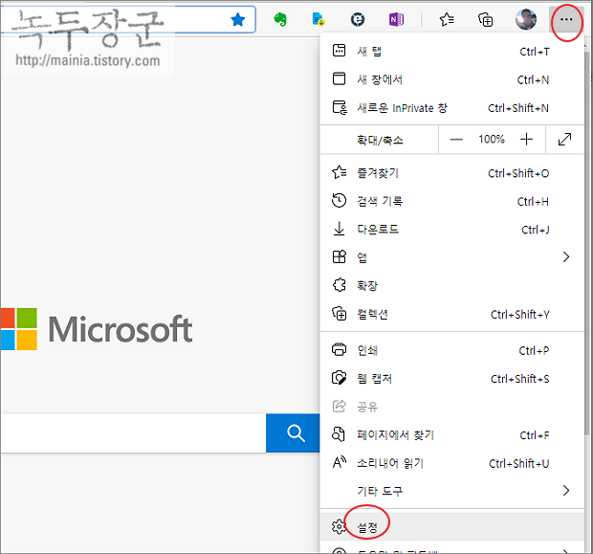This screenshot has height=554, width=593.
Task: Click the blue search magnifier button
Action: (293, 432)
